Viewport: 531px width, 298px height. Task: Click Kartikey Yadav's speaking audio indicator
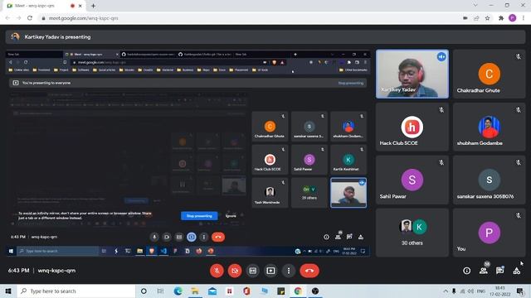441,57
